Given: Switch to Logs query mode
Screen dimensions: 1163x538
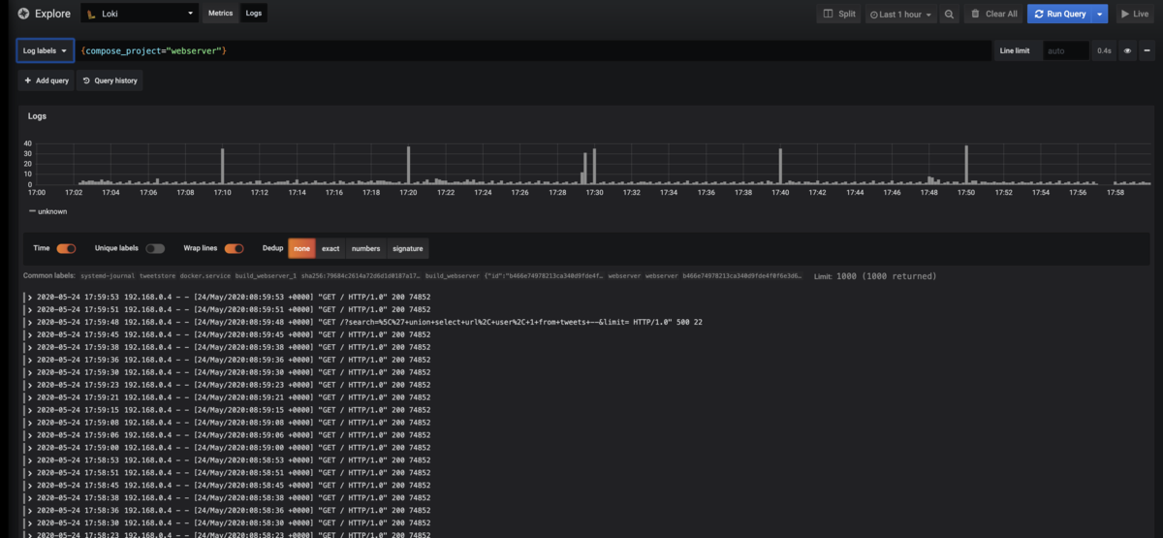Looking at the screenshot, I should pos(254,15).
